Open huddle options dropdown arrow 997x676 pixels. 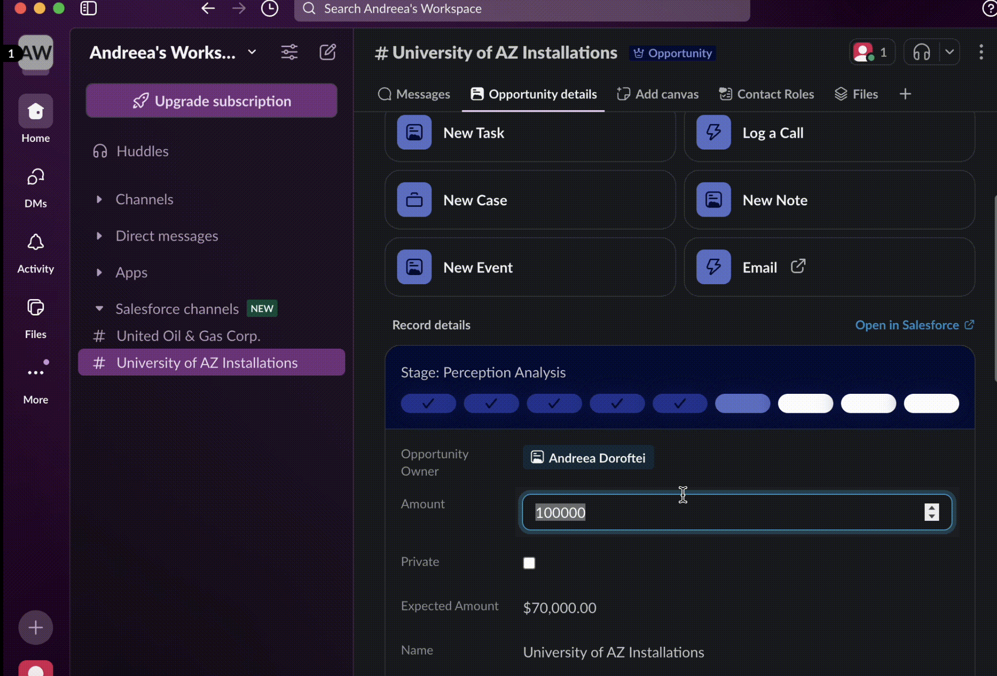click(x=949, y=52)
